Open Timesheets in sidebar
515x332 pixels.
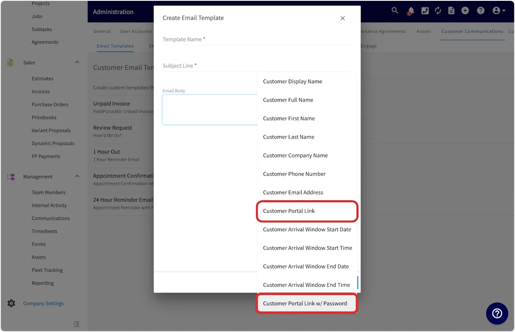[44, 231]
